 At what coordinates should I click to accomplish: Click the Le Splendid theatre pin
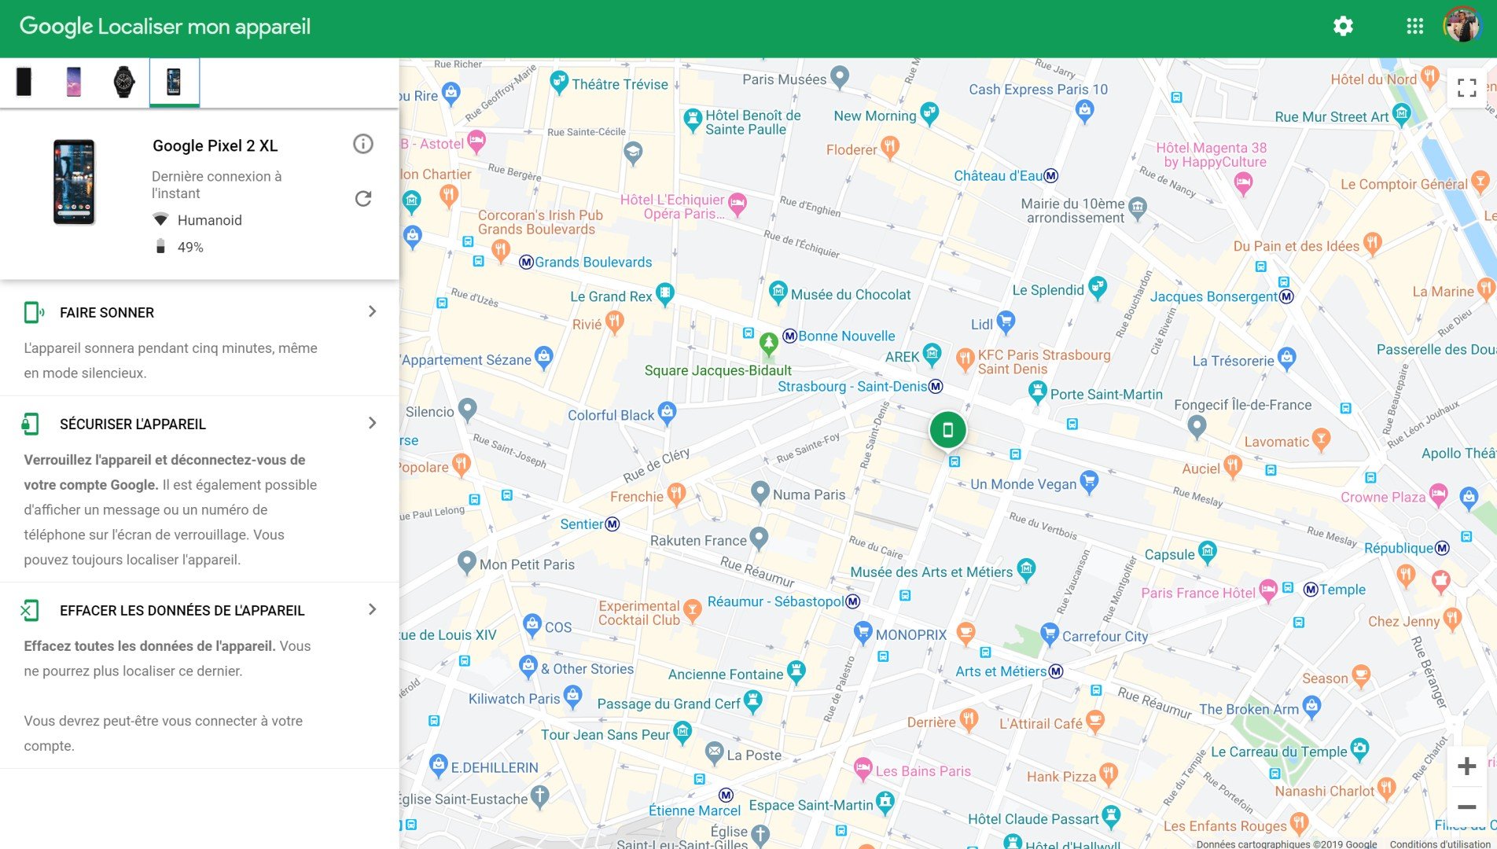click(x=1098, y=288)
